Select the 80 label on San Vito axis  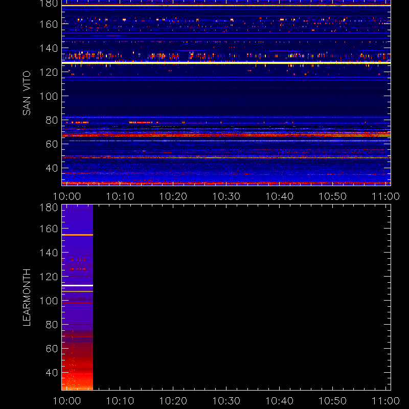[x=52, y=120]
